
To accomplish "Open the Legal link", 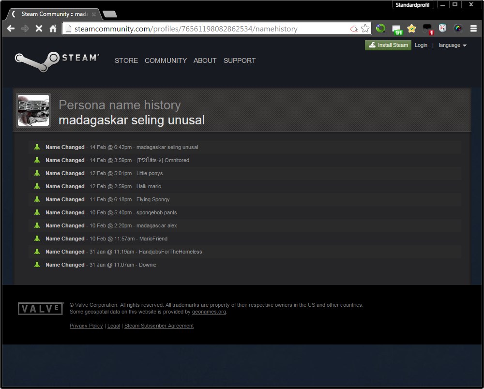I will tap(114, 326).
